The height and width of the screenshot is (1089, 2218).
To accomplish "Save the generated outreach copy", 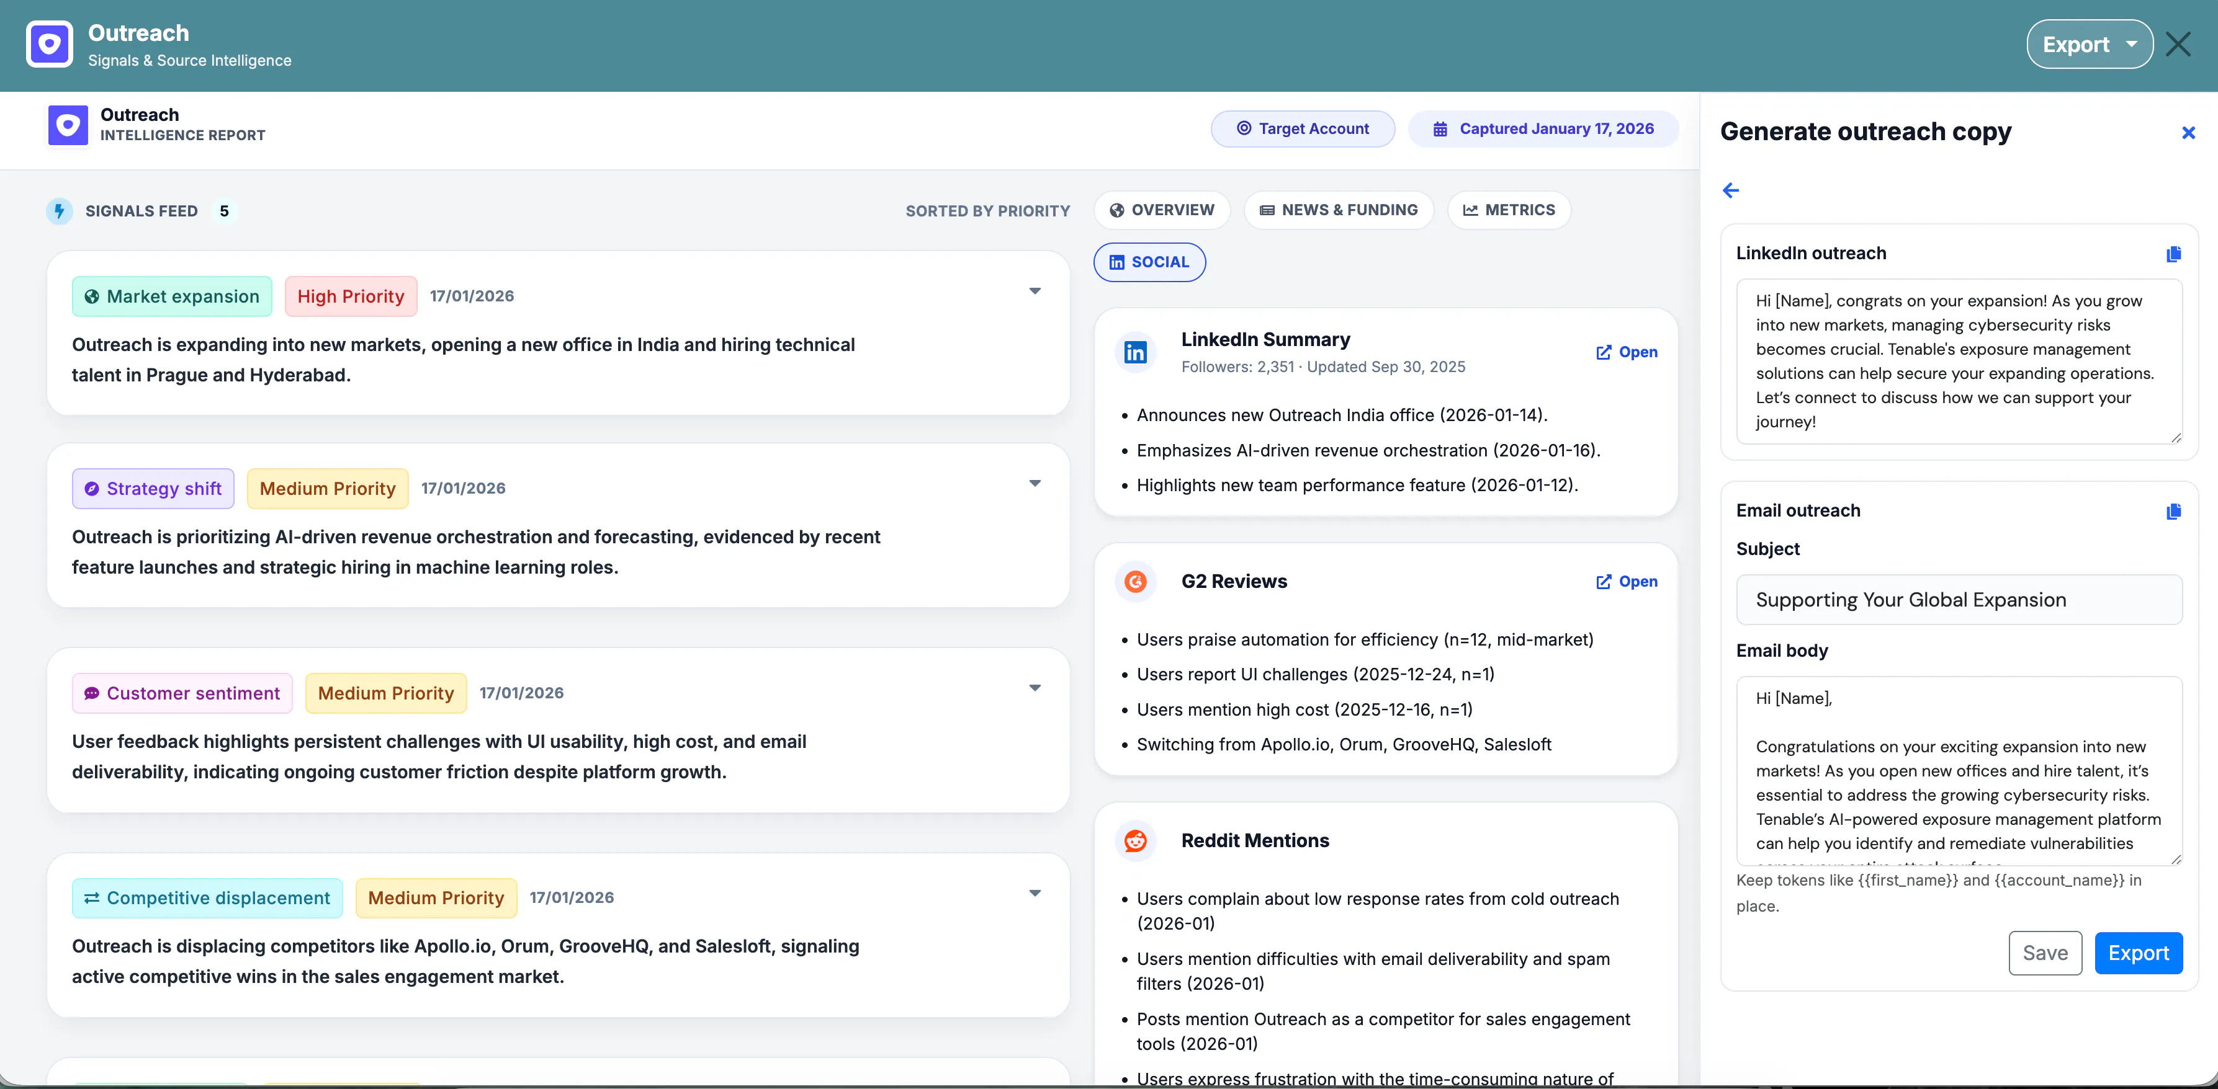I will pos(2045,953).
